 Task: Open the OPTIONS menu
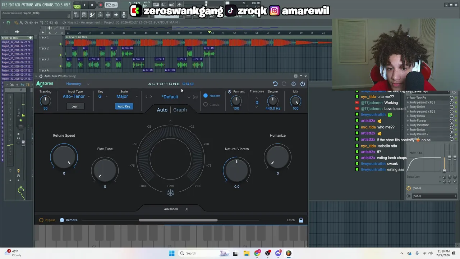point(48,5)
